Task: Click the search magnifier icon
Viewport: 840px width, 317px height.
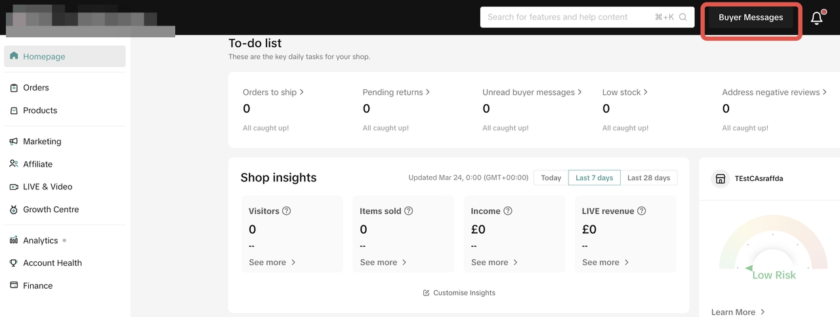Action: pyautogui.click(x=683, y=17)
